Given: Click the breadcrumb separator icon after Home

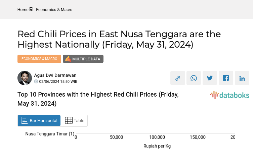Looking at the screenshot, I should (x=31, y=9).
